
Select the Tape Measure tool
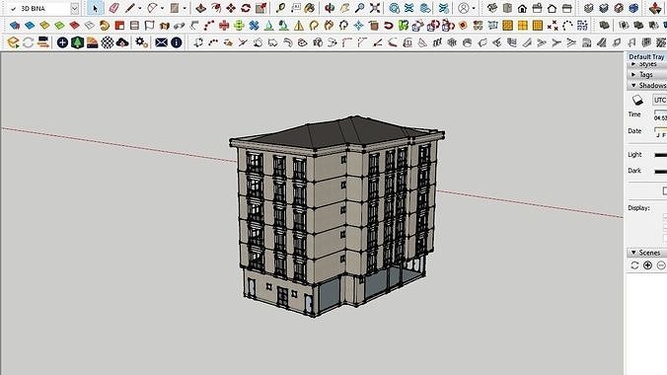click(280, 8)
